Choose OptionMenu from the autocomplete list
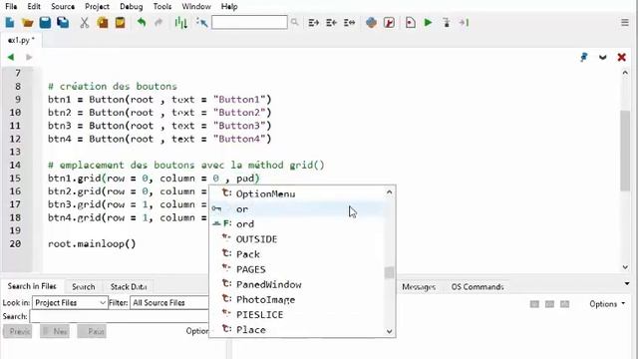Image resolution: width=638 pixels, height=359 pixels. tap(297, 193)
